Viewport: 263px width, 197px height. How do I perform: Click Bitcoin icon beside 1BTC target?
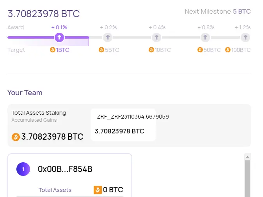coord(53,50)
